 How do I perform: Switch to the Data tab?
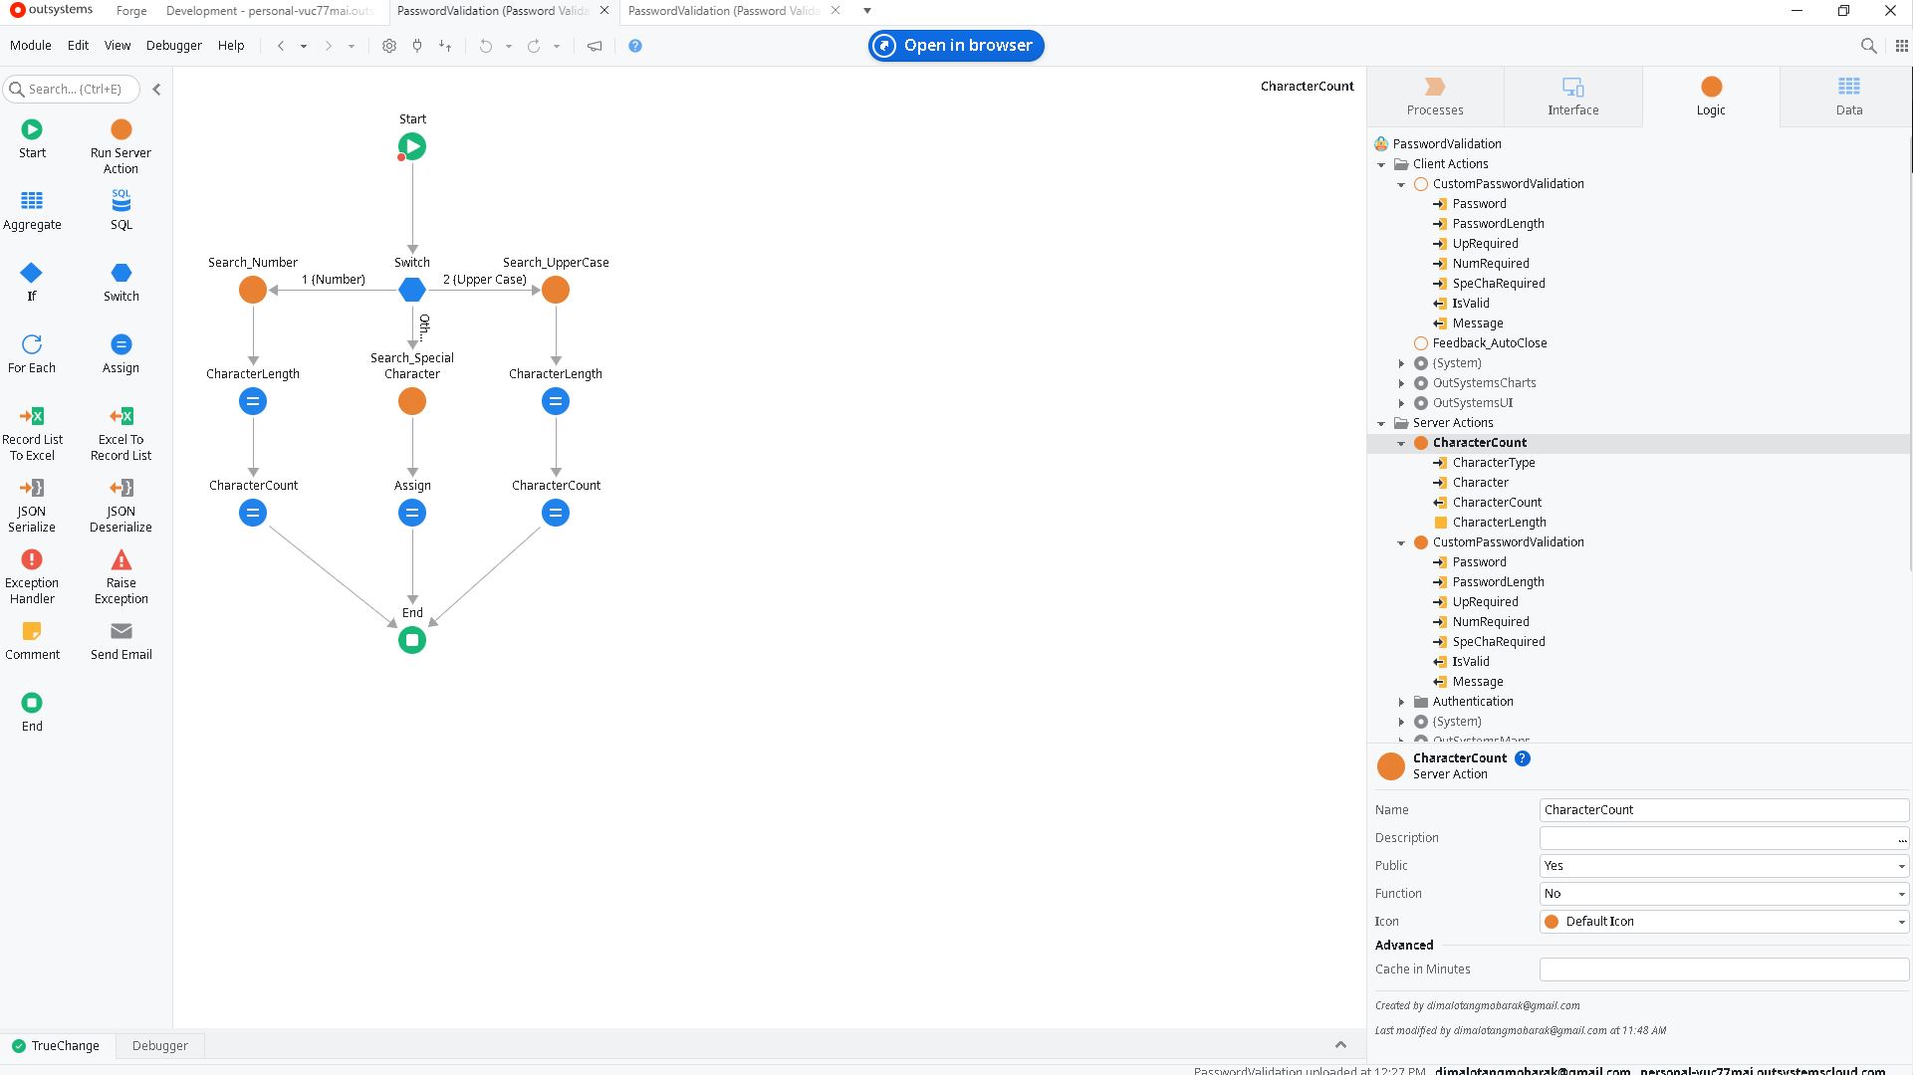pos(1848,97)
